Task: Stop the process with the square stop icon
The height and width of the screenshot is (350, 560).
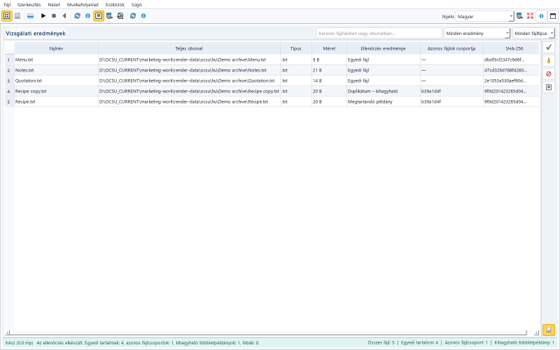Action: (54, 15)
